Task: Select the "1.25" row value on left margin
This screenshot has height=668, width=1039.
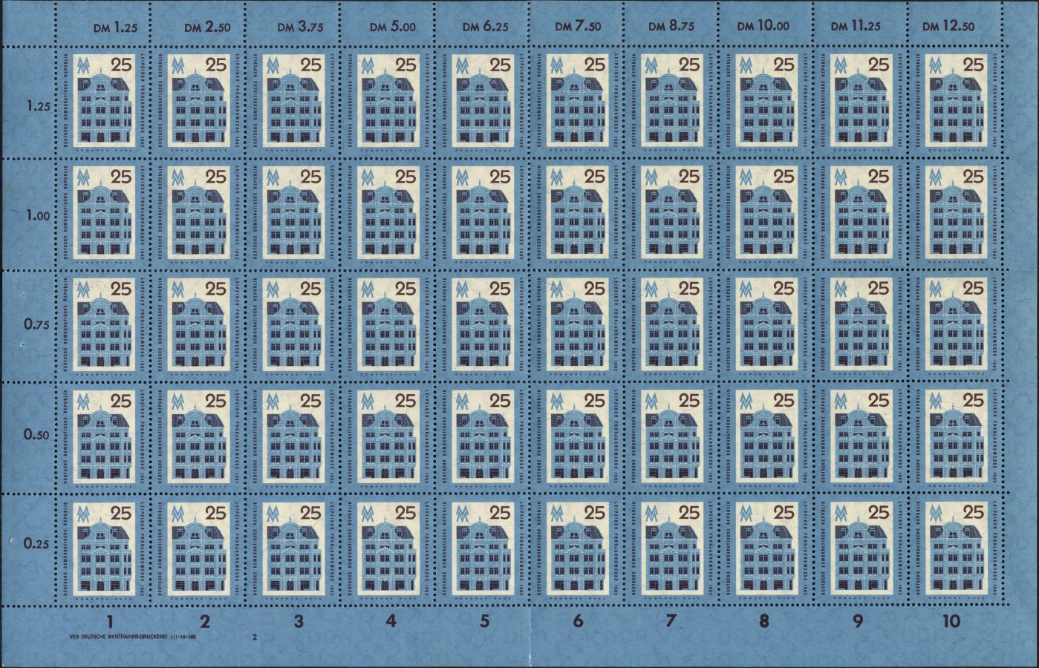Action: coord(35,106)
